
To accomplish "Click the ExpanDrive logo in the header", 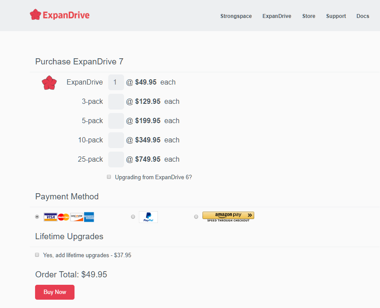I will (60, 15).
